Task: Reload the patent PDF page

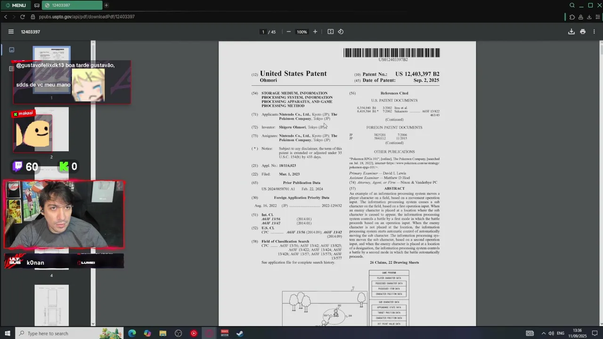Action: pyautogui.click(x=22, y=16)
